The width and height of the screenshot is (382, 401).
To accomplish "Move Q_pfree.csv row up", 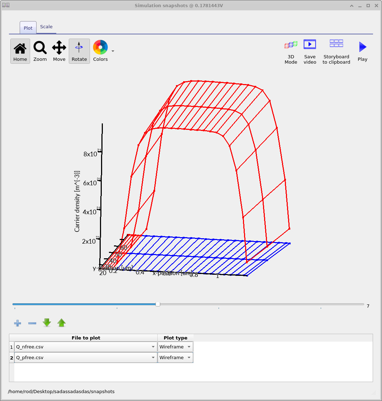I will pos(61,323).
